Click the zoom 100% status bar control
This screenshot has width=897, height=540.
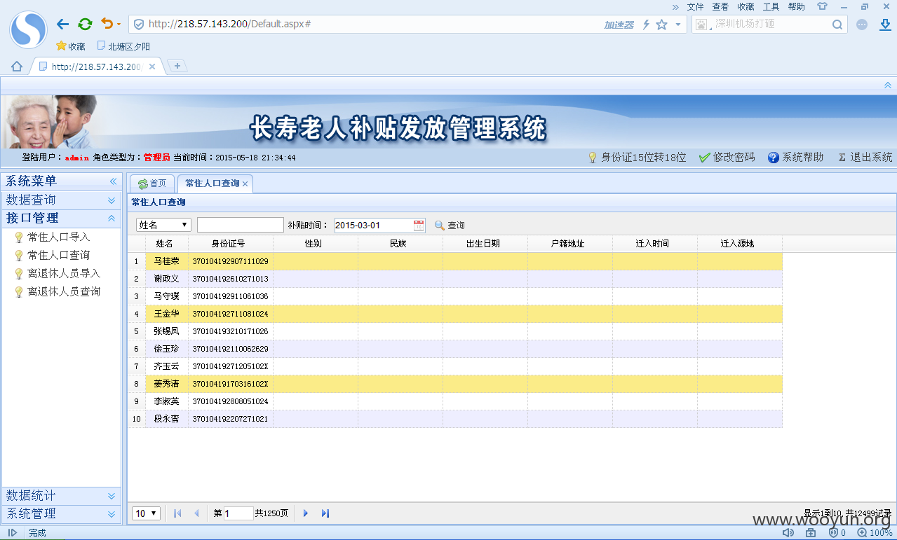pos(875,533)
